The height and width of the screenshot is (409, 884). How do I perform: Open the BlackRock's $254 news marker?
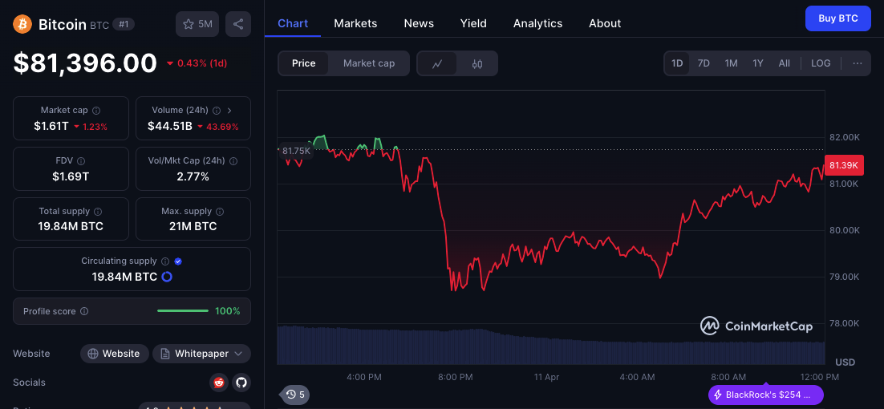[765, 395]
